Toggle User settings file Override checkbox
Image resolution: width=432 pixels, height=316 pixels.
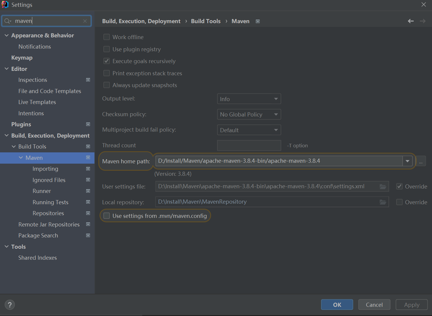coord(399,186)
